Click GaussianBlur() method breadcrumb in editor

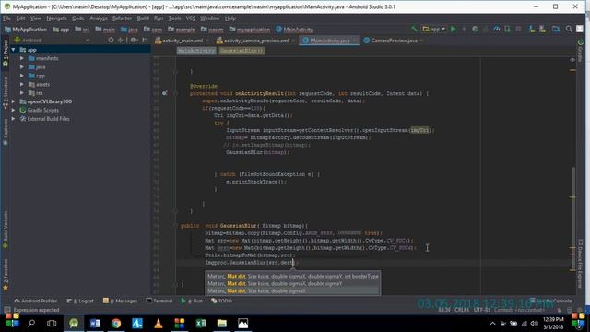pos(242,51)
